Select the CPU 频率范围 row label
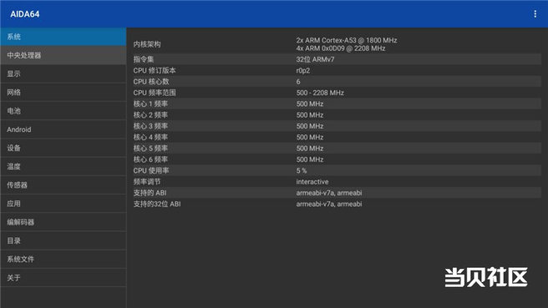 (155, 93)
